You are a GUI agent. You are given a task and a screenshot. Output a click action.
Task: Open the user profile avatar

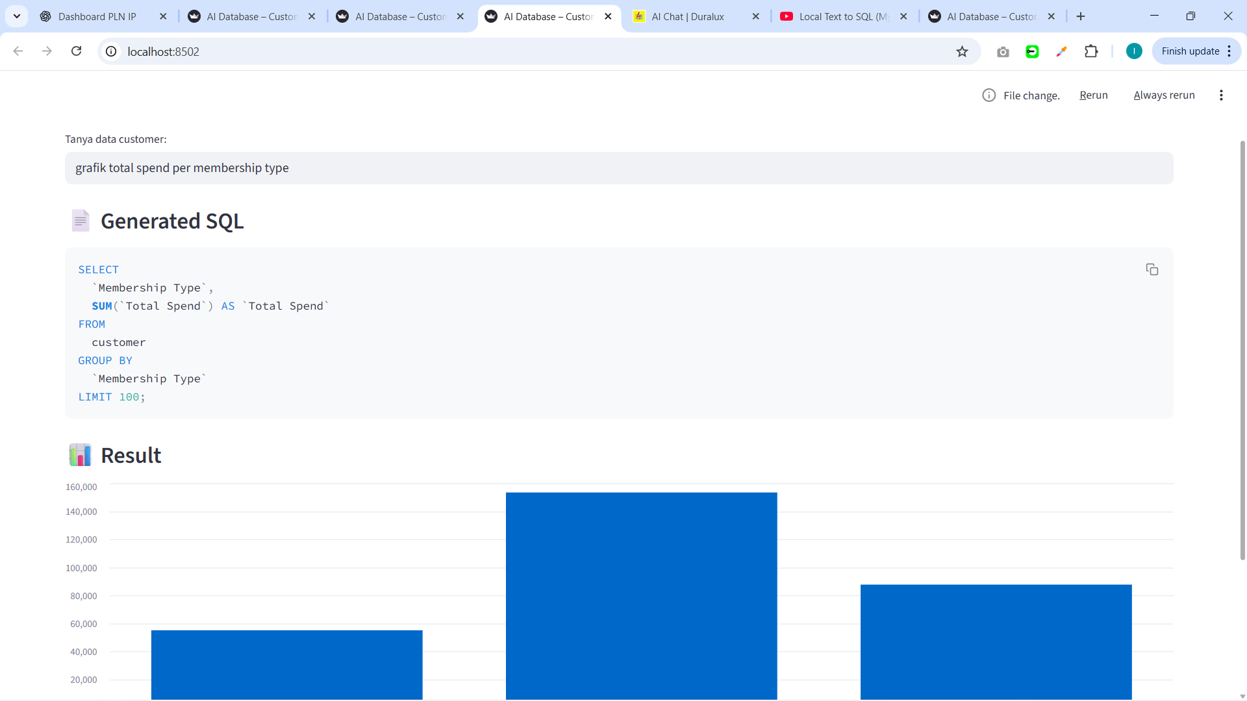tap(1134, 51)
